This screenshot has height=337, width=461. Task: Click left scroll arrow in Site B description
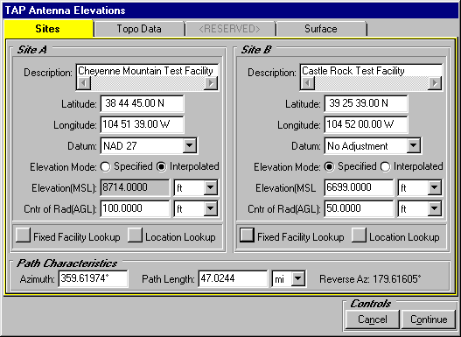308,83
